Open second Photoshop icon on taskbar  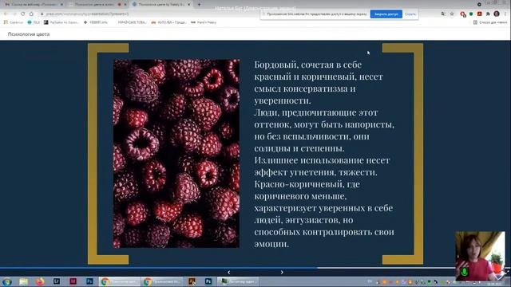[208, 281]
